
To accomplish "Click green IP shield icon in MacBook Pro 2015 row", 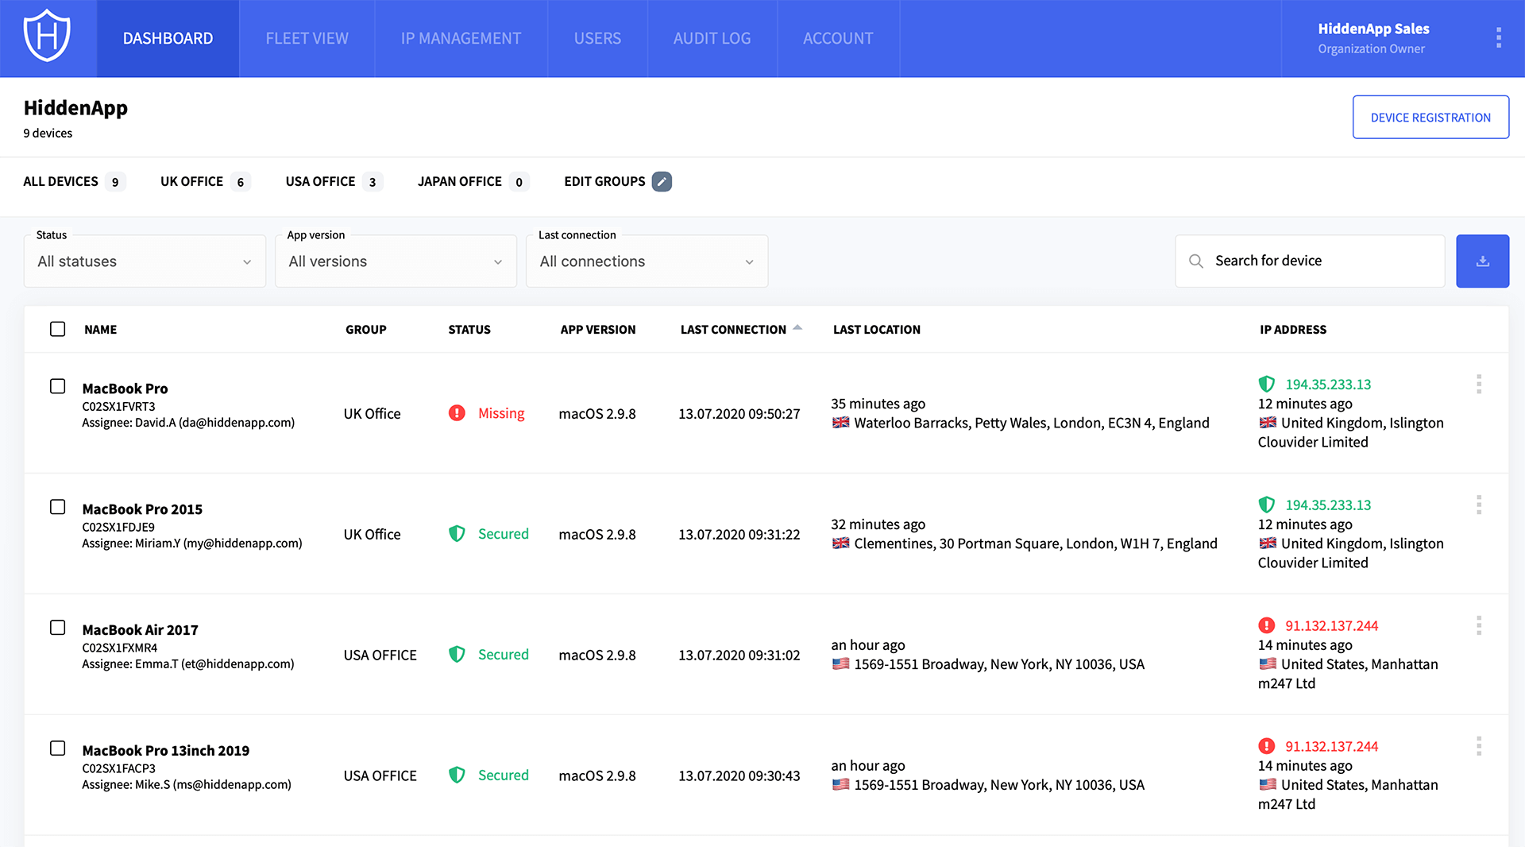I will (1267, 505).
